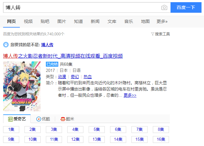
Task: Click the camera image search icon
Action: click(164, 7)
